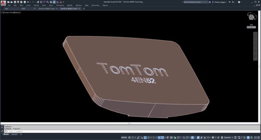This screenshot has height=140, width=261.
Task: Open the 1:1 annotation scale dropdown
Action: (x=209, y=137)
